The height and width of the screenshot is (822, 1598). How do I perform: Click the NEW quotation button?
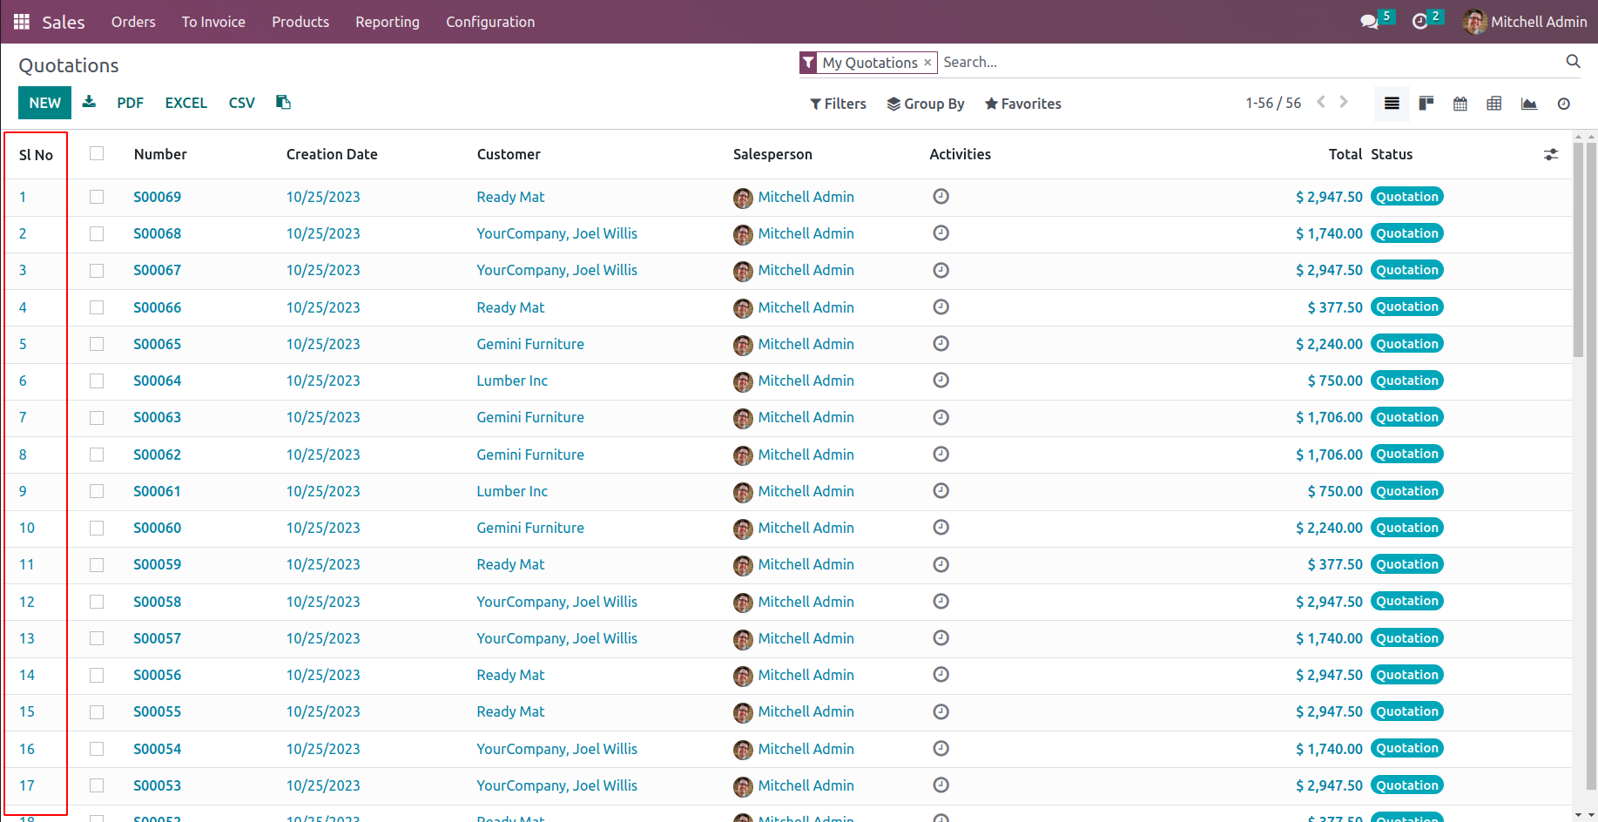44,103
